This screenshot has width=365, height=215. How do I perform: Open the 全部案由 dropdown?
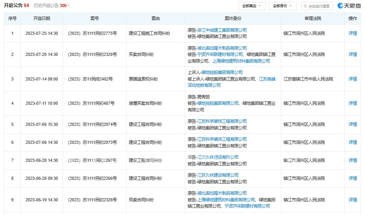252,6
